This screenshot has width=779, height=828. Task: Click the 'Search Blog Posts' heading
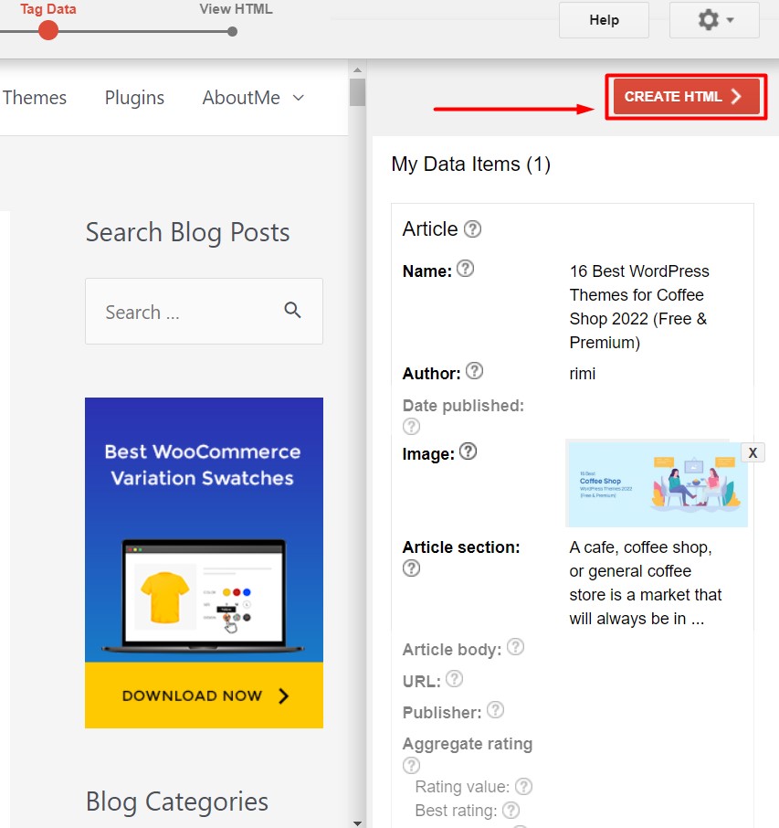(188, 232)
